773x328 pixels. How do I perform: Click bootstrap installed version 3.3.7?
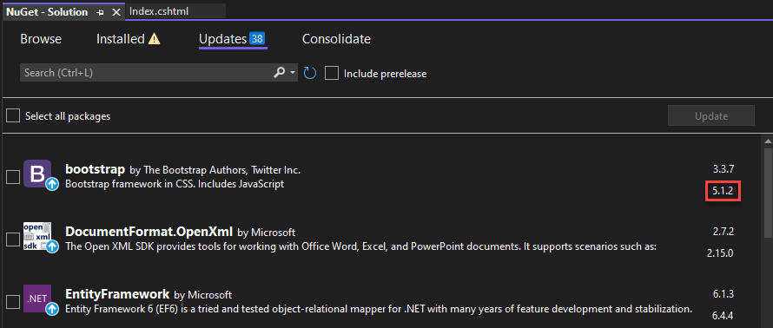click(723, 169)
